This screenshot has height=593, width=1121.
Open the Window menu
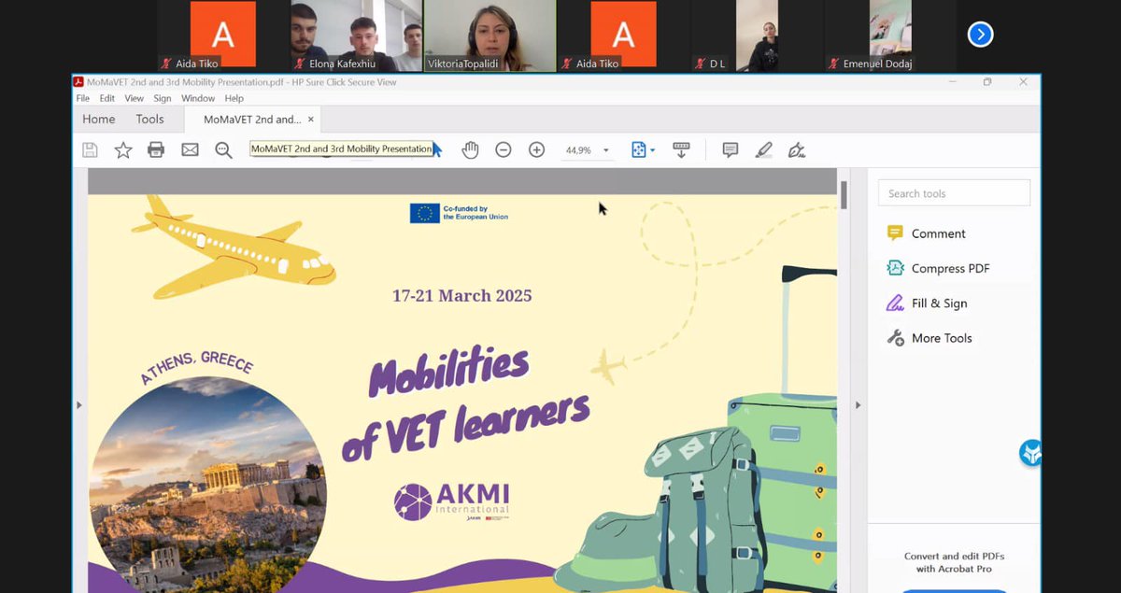(x=198, y=98)
